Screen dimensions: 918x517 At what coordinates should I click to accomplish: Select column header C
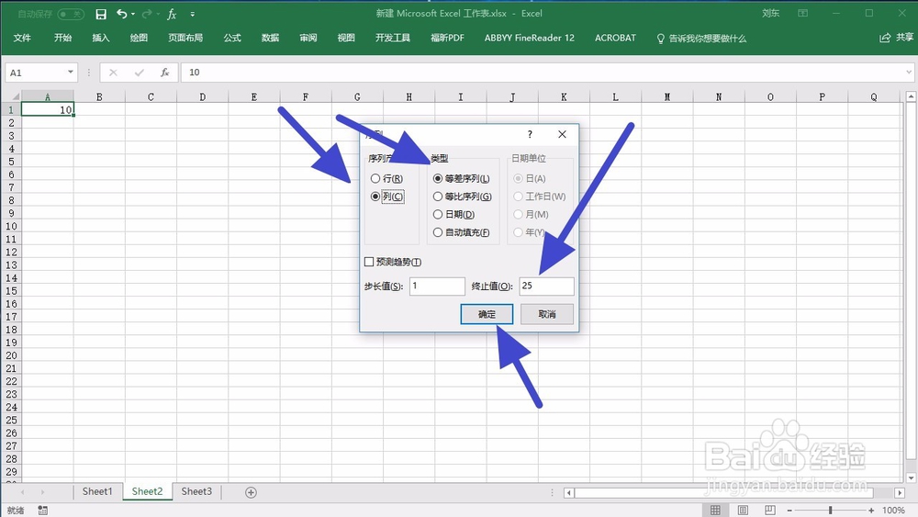click(151, 96)
